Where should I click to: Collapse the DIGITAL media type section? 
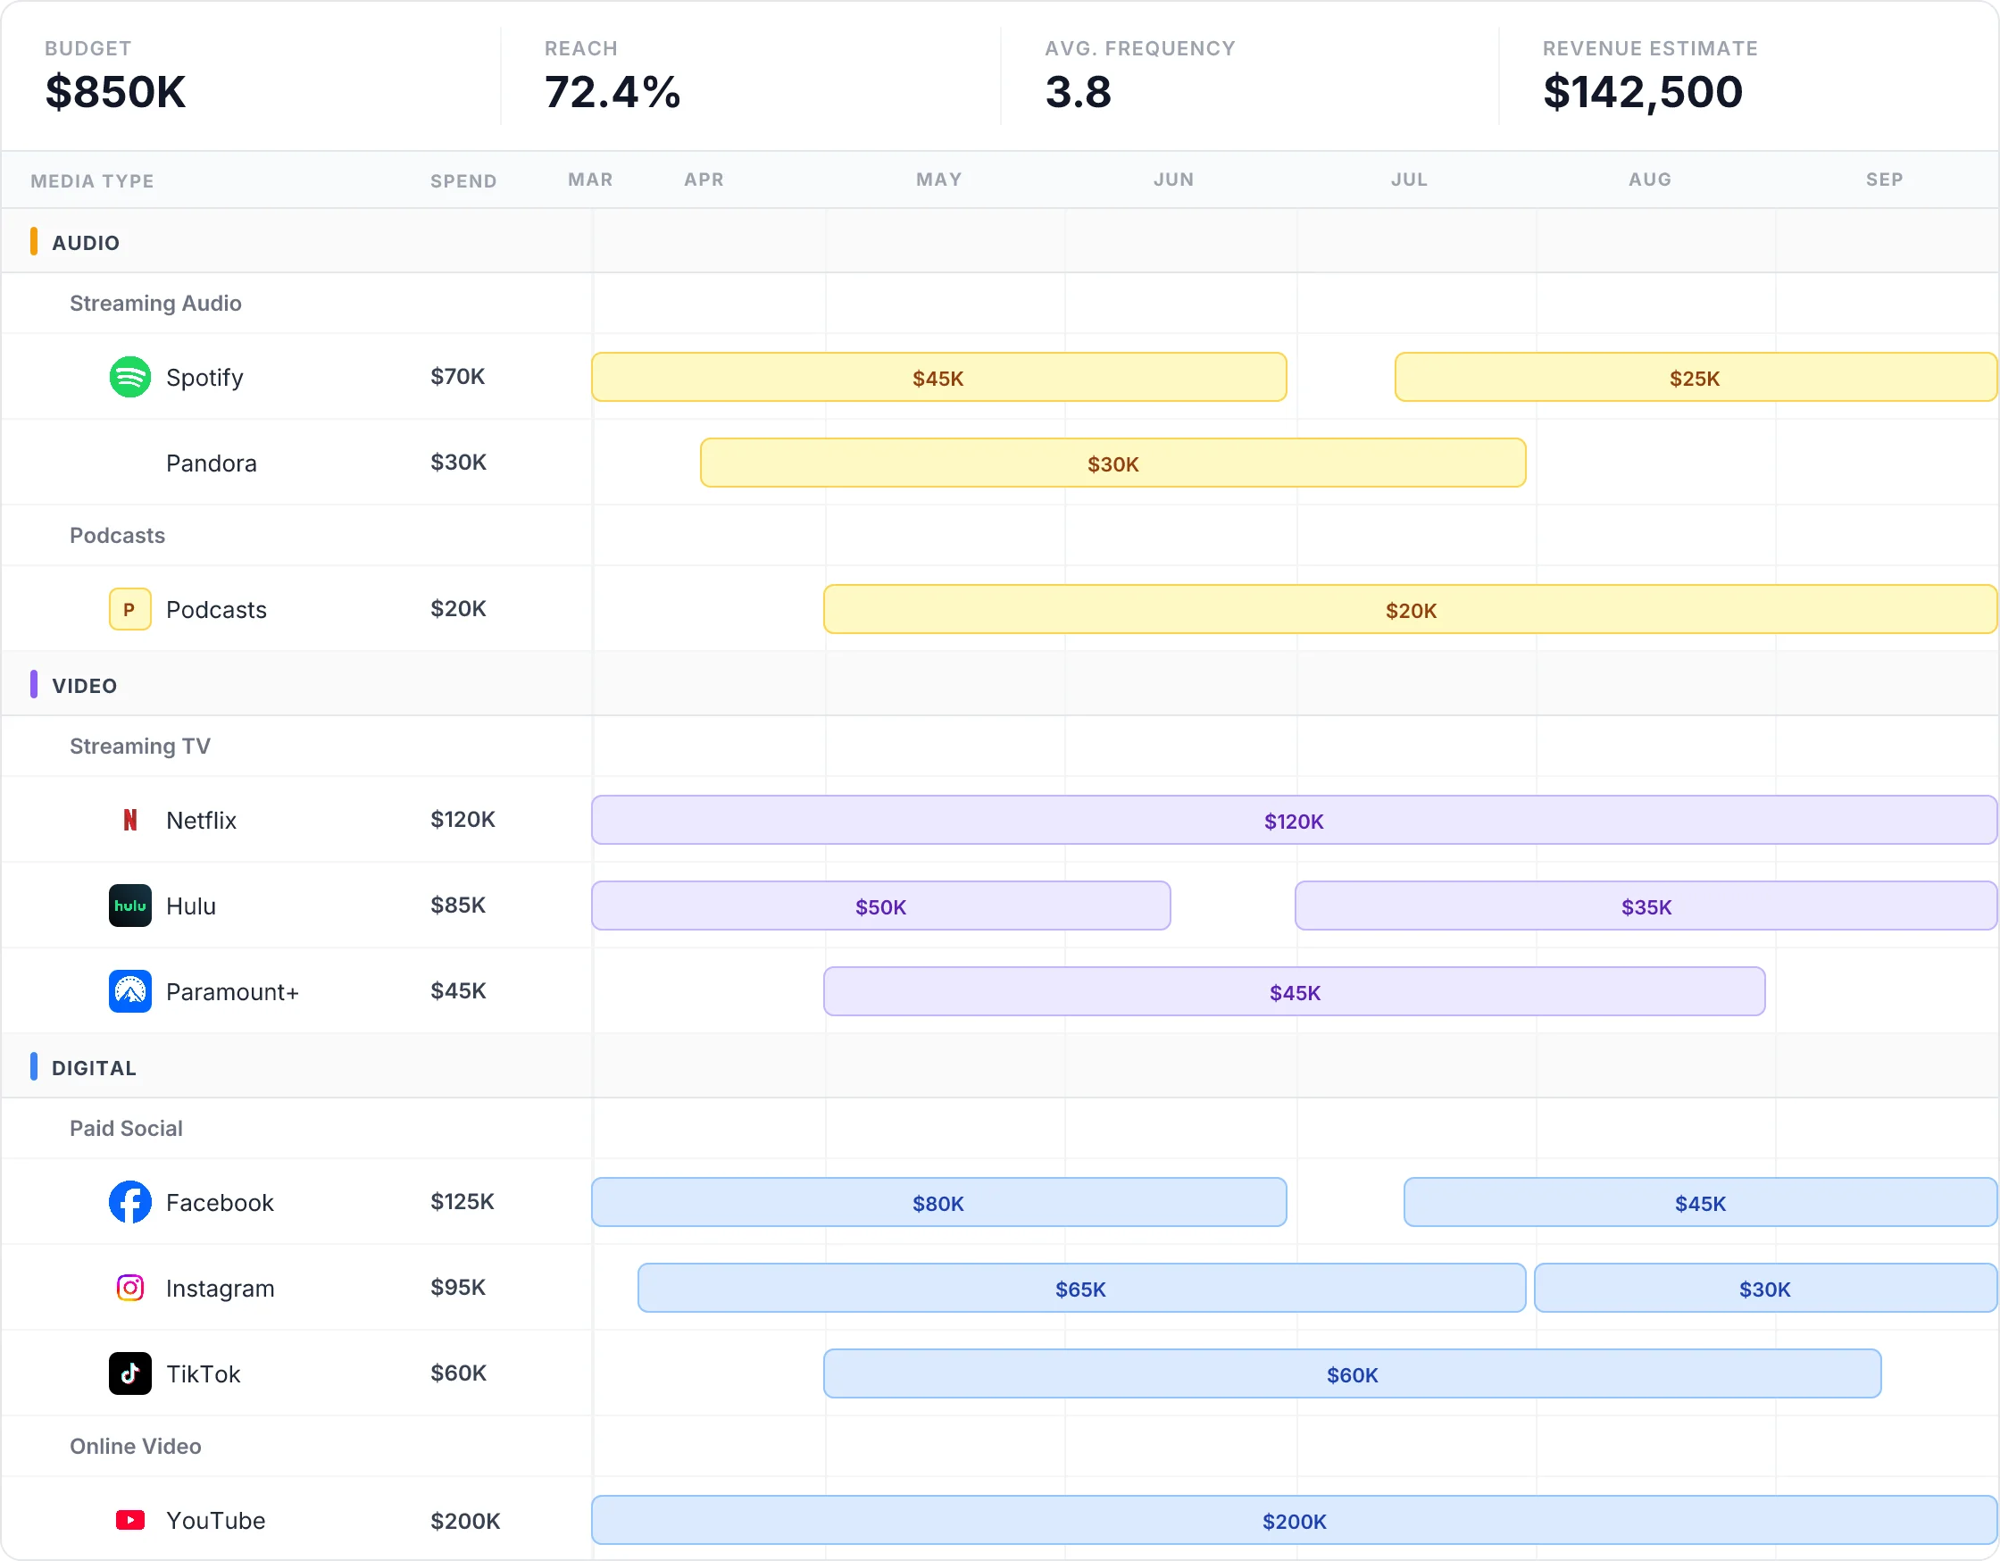click(93, 1066)
